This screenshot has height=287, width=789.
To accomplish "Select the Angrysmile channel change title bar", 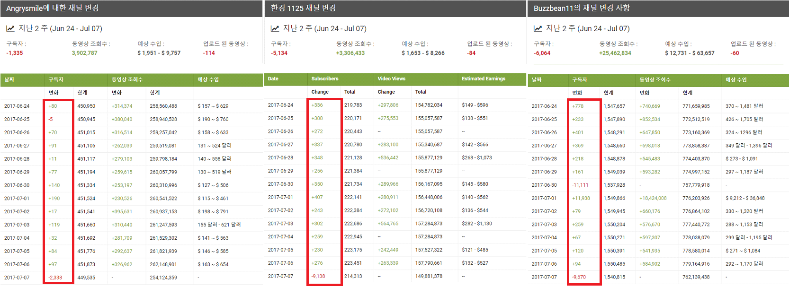I will coord(131,9).
